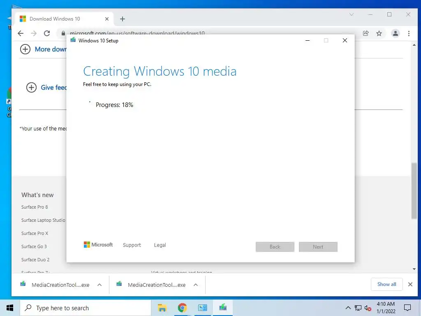This screenshot has height=316, width=421.
Task: Open the Surface Pro X link
Action: point(35,233)
